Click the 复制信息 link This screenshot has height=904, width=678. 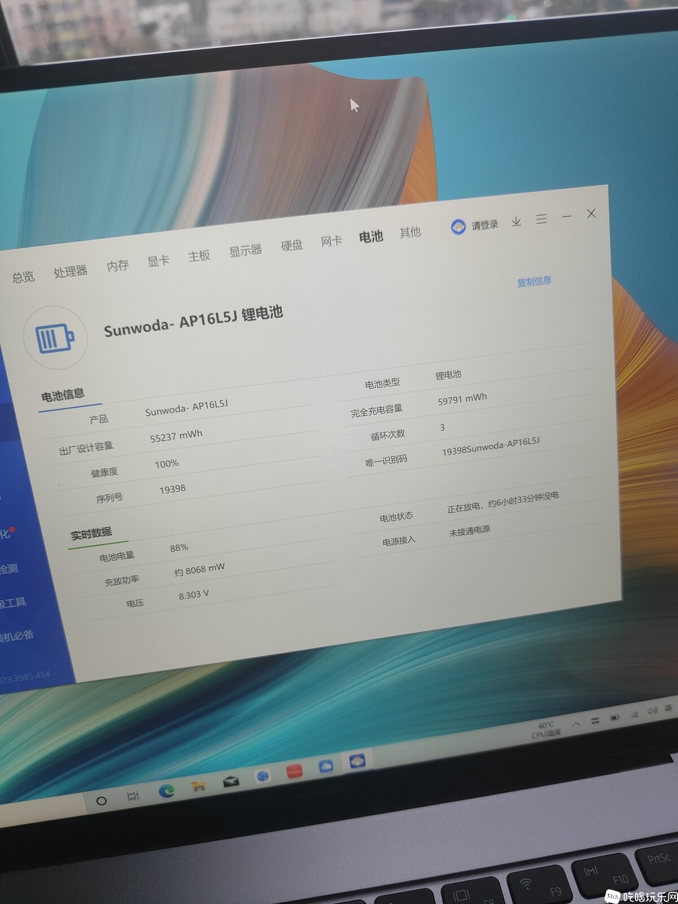[534, 281]
